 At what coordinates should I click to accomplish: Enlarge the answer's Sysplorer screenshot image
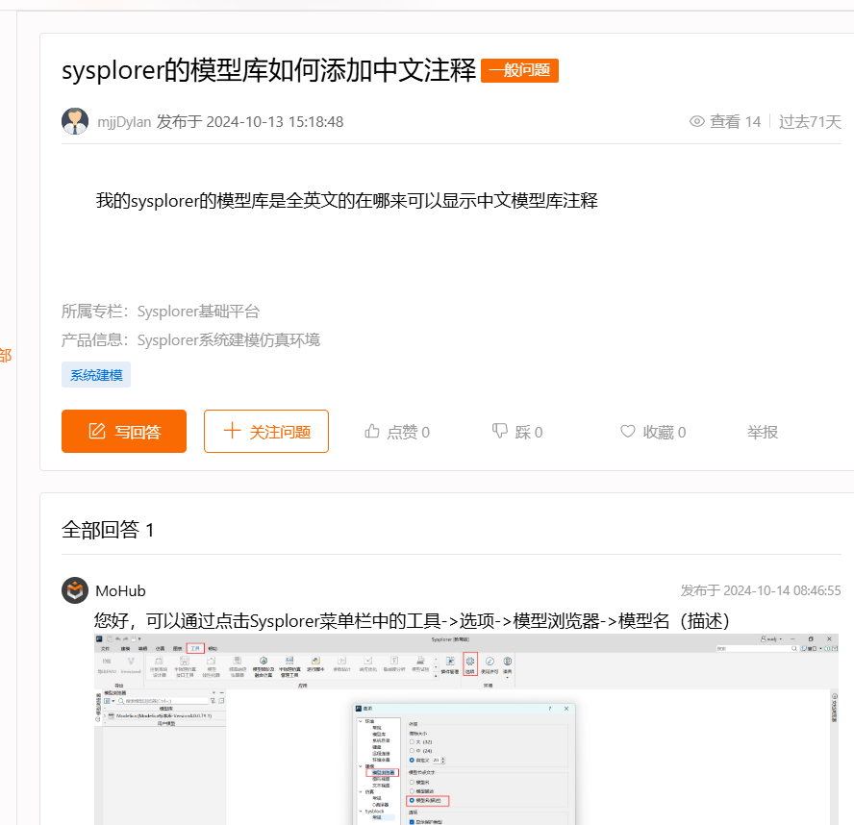(466, 729)
